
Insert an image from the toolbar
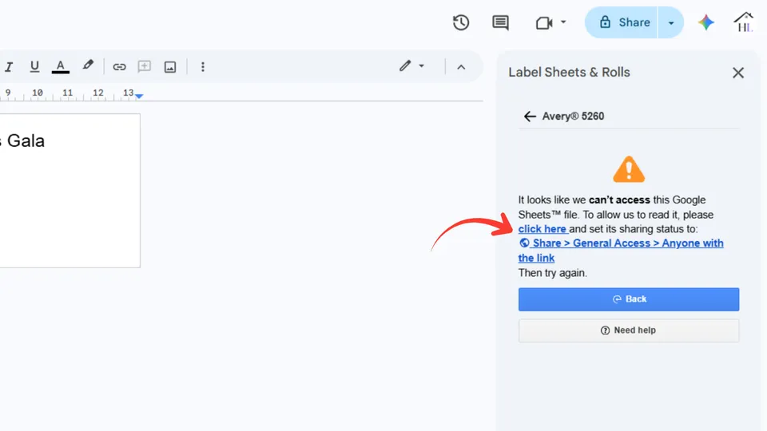point(169,67)
